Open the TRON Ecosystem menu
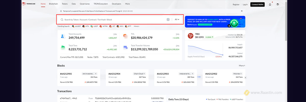Image resolution: width=306 pixels, height=102 pixels. tap(101, 4)
